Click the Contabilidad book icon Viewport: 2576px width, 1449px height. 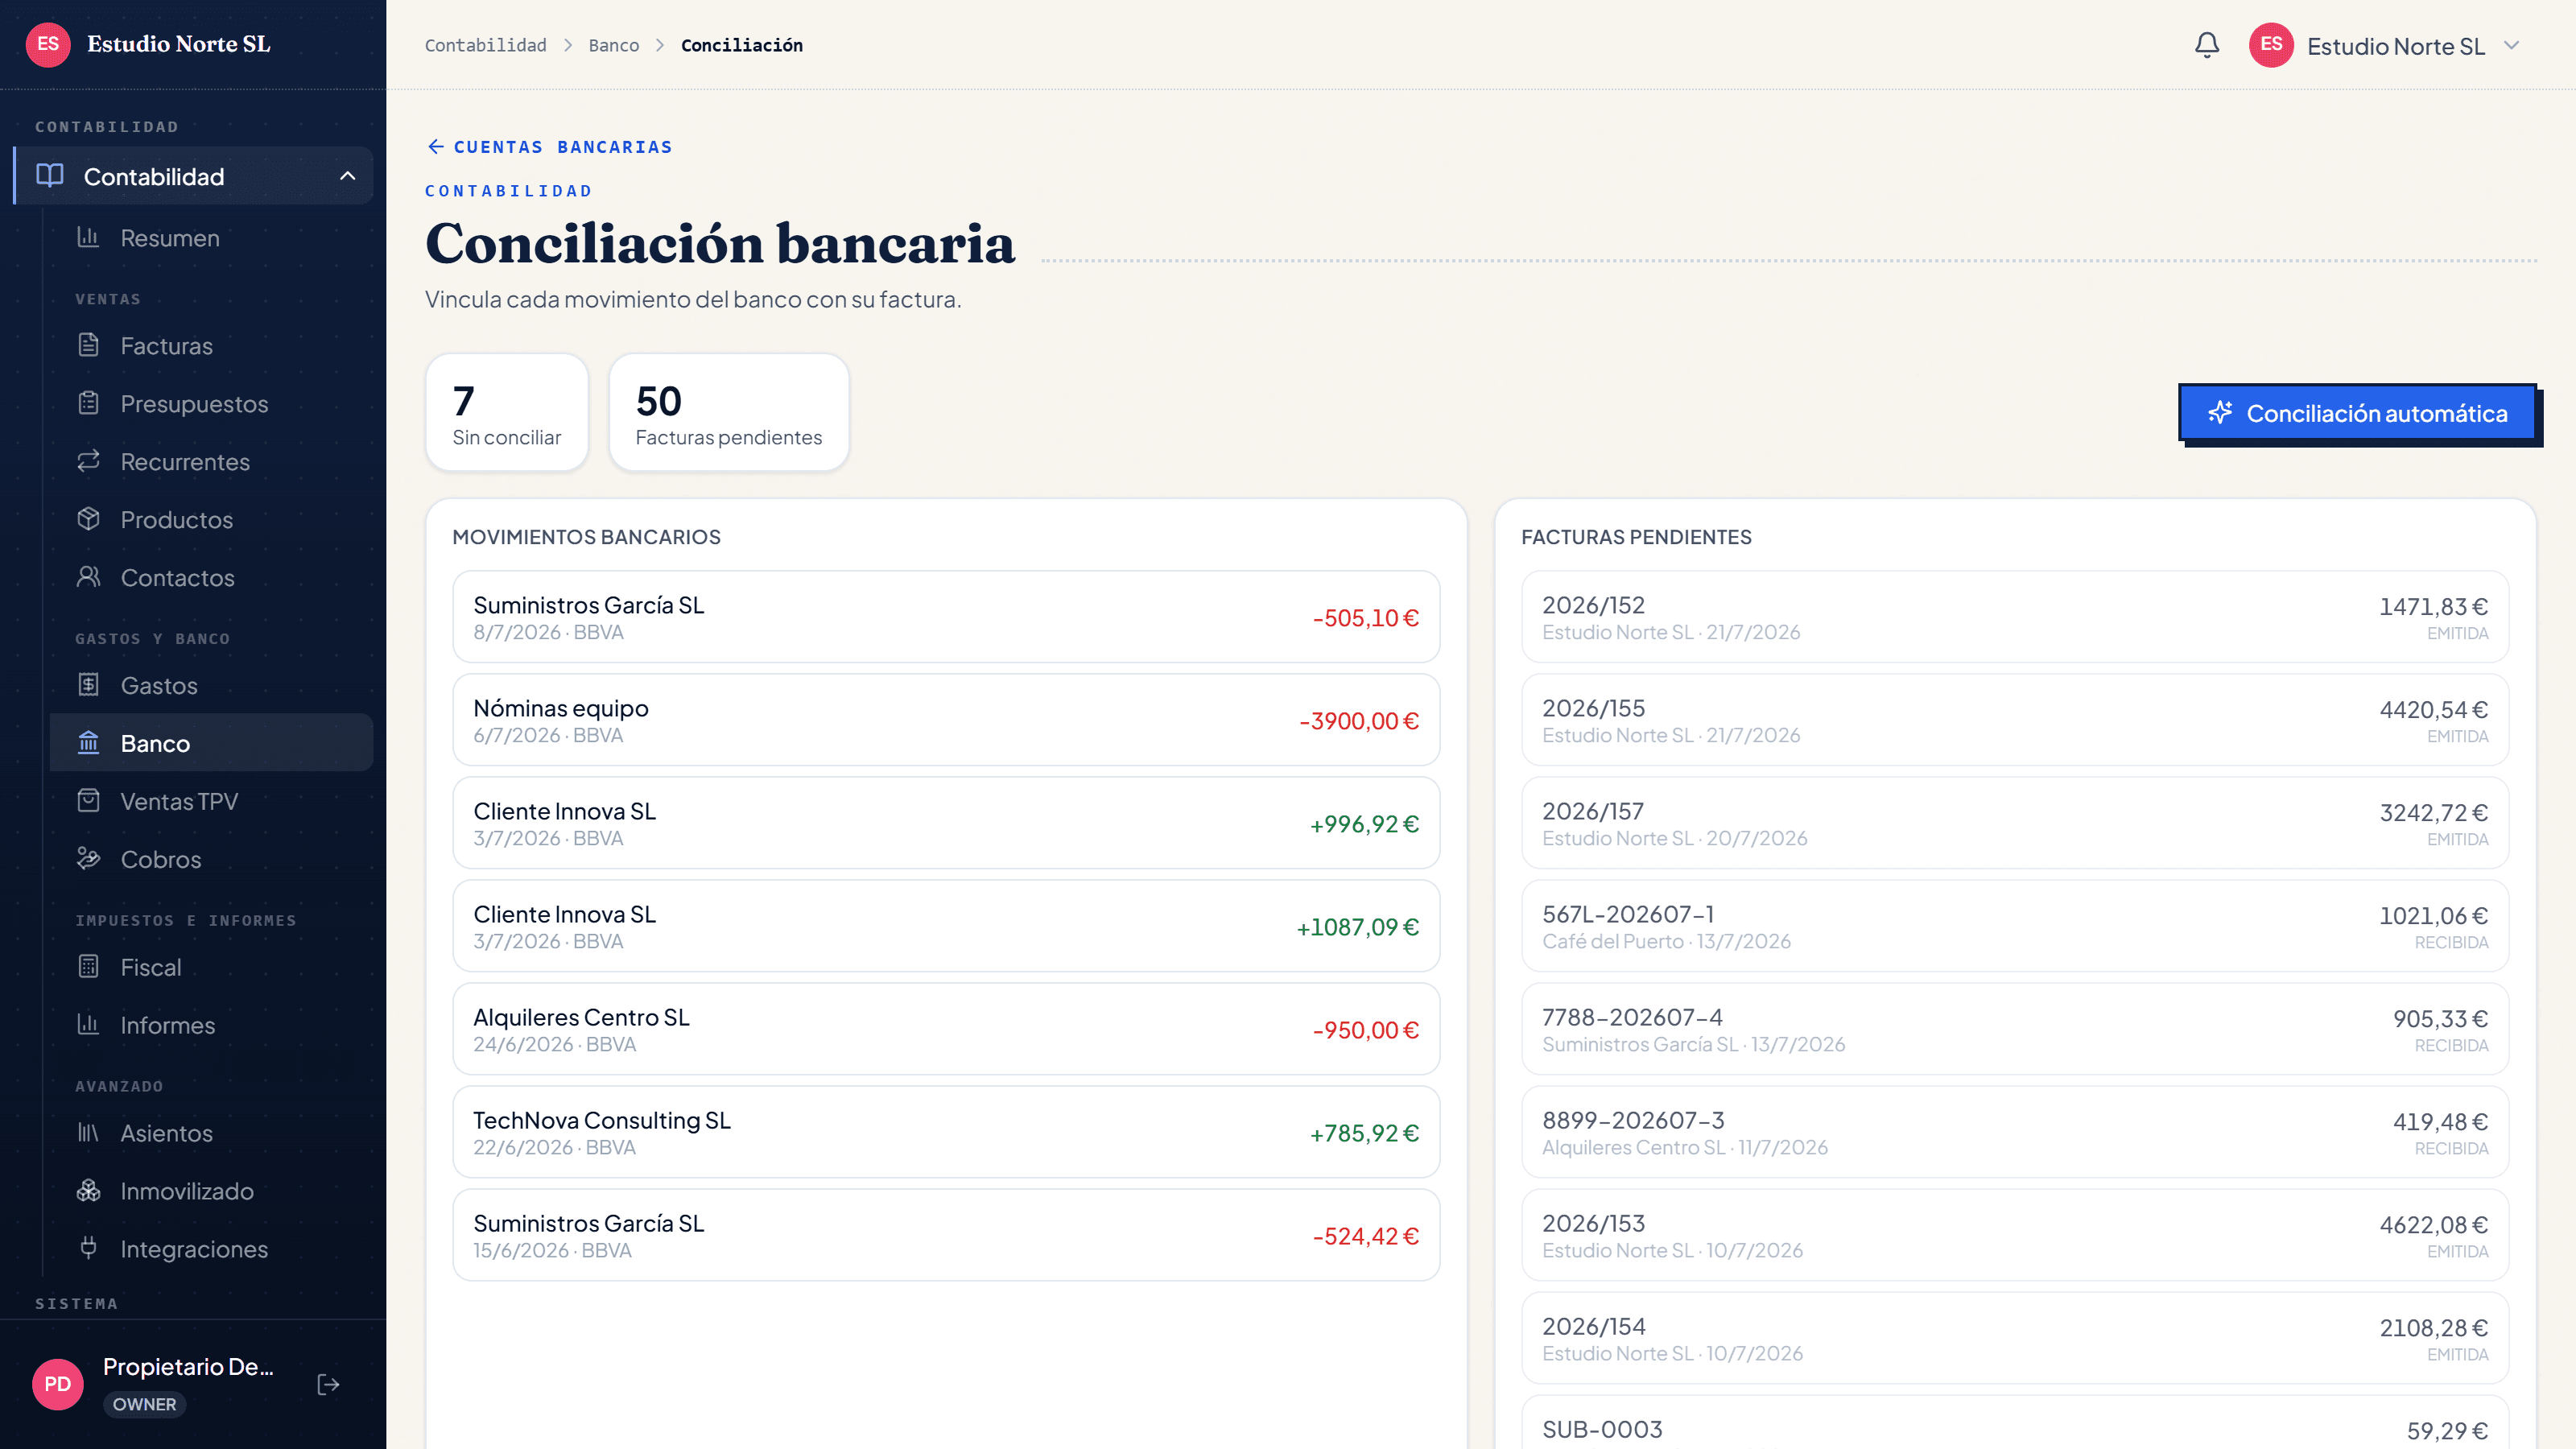tap(50, 176)
